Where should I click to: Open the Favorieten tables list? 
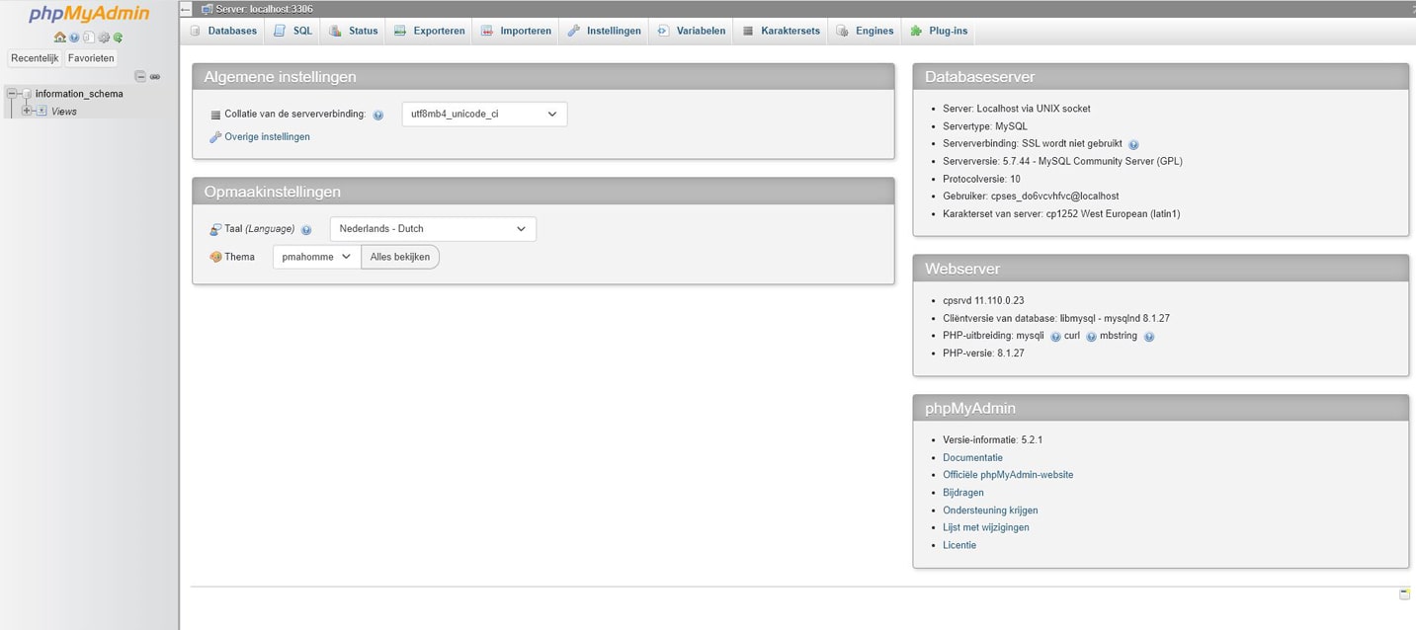[91, 58]
